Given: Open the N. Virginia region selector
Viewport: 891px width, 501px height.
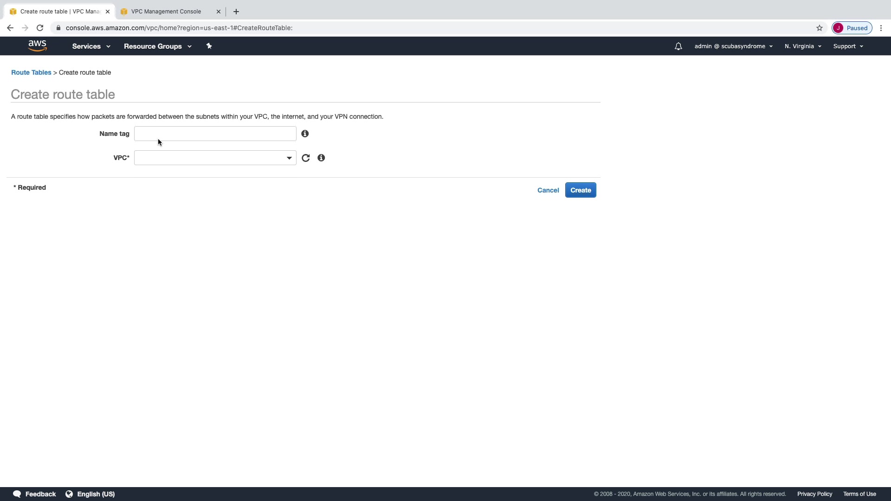Looking at the screenshot, I should click(x=803, y=46).
